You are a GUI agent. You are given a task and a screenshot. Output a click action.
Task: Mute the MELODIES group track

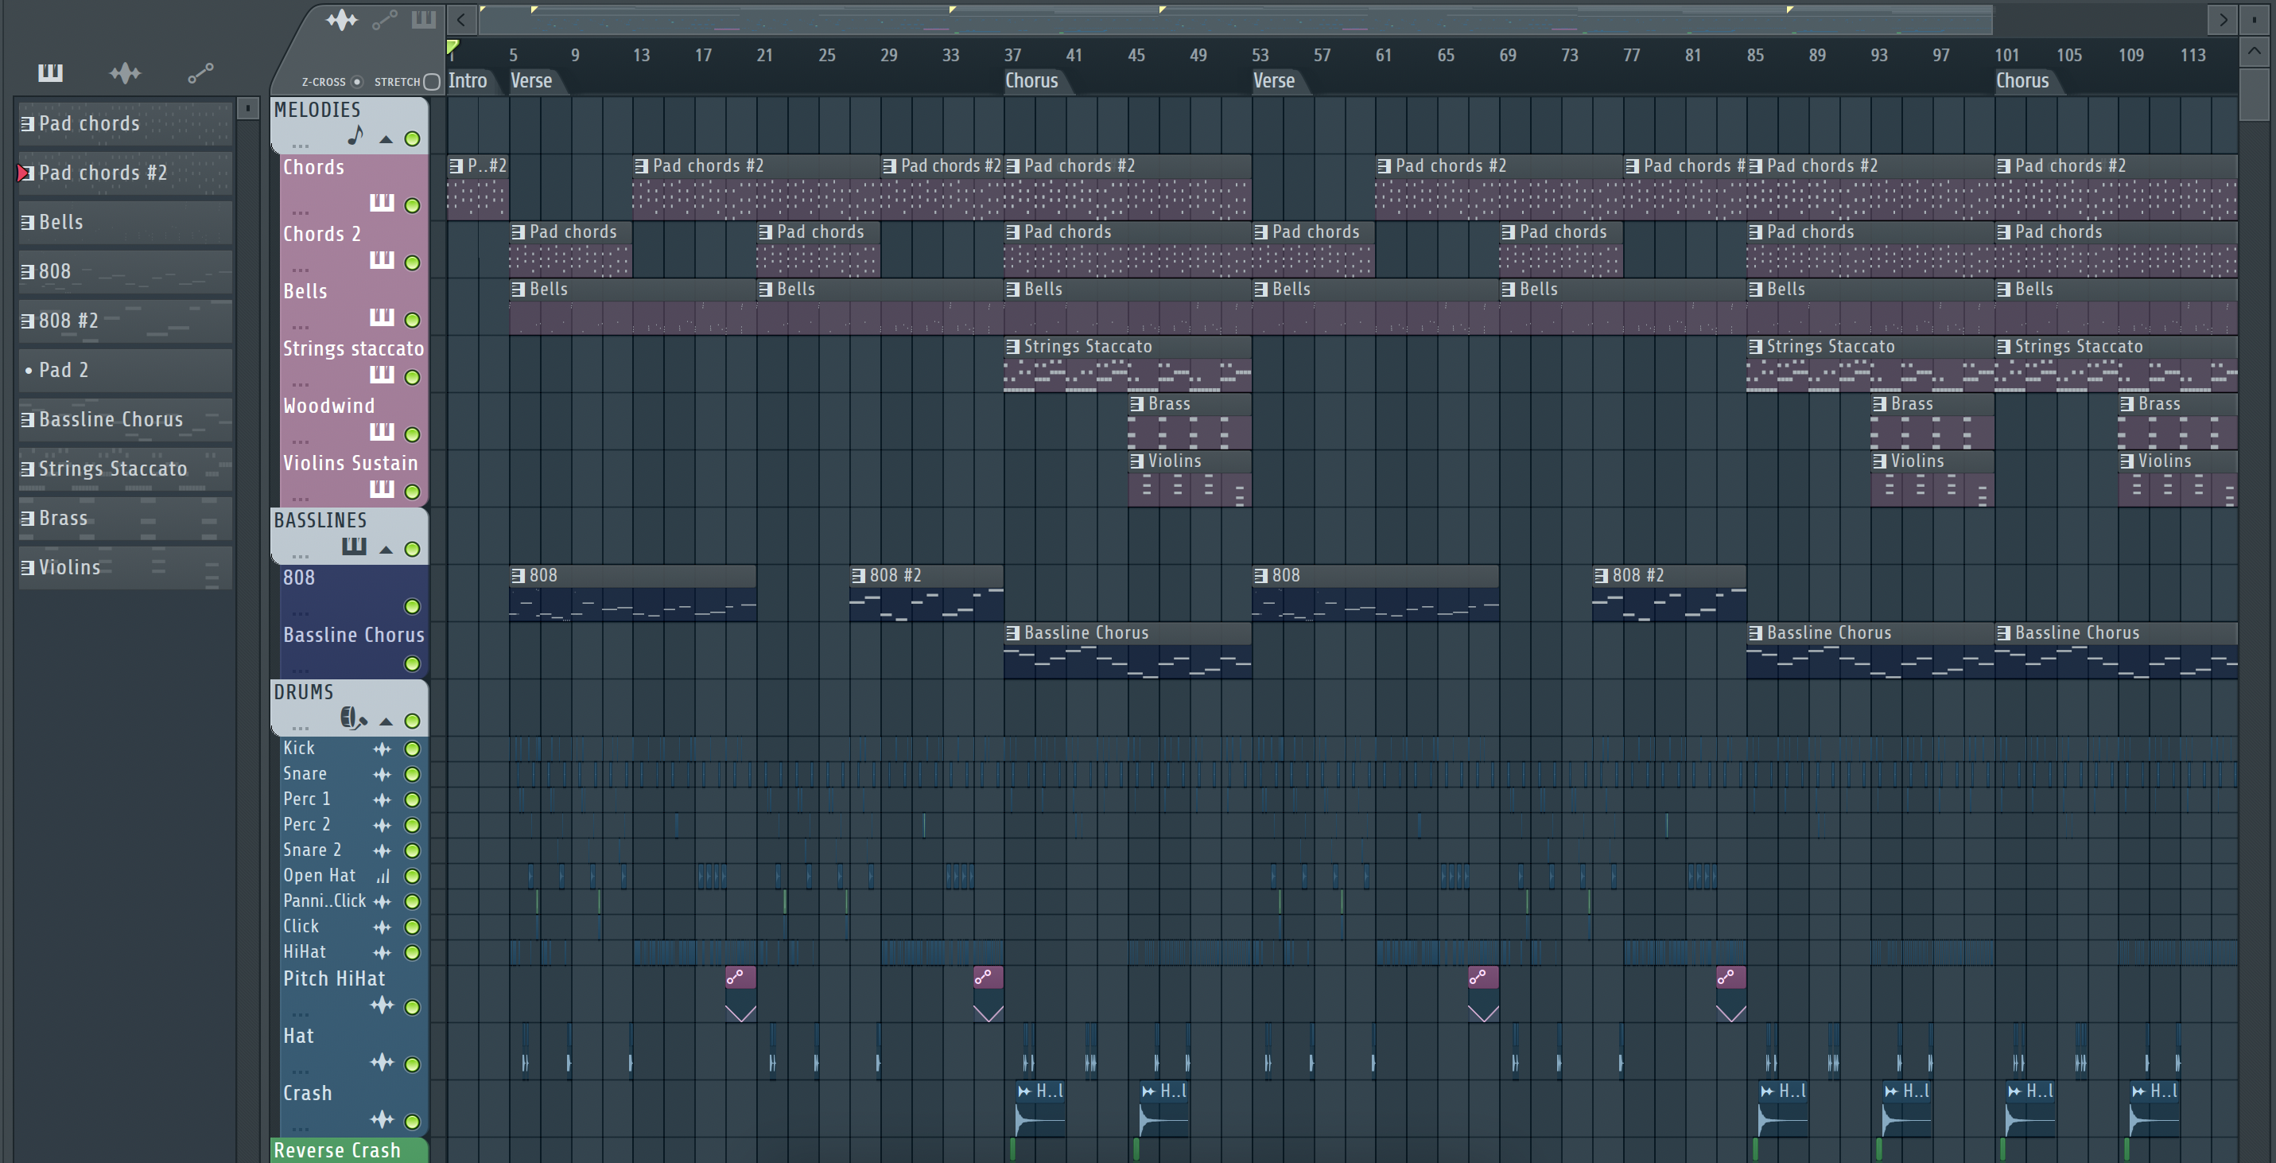click(412, 138)
